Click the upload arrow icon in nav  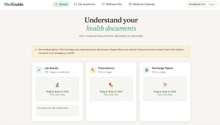(x=56, y=4)
